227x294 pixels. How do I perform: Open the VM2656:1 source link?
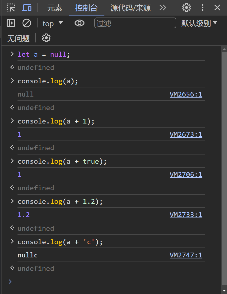pyautogui.click(x=186, y=94)
